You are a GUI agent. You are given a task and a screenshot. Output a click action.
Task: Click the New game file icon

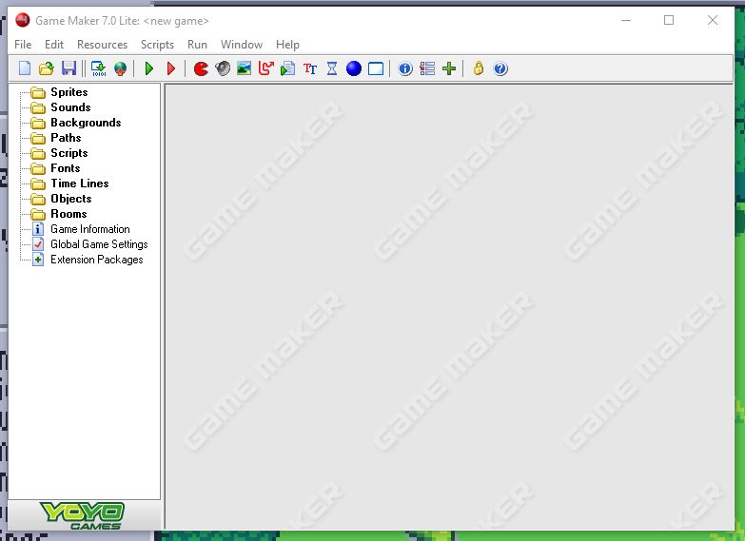pos(25,68)
